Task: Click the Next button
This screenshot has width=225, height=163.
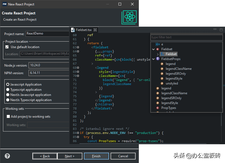Action: click(70, 156)
